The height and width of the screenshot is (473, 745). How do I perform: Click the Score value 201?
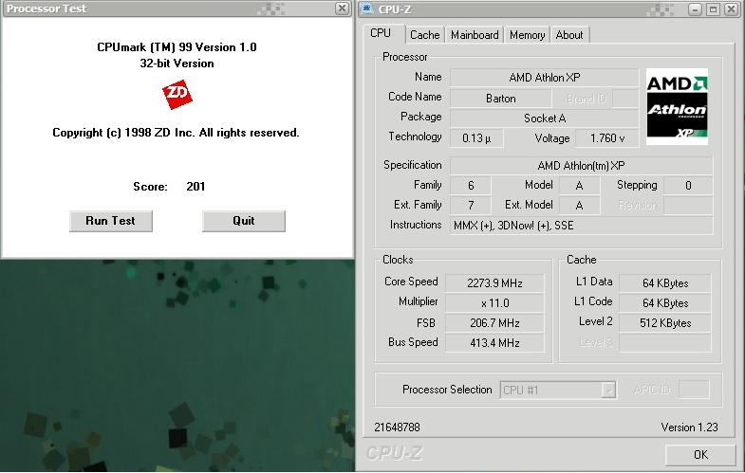pyautogui.click(x=196, y=187)
